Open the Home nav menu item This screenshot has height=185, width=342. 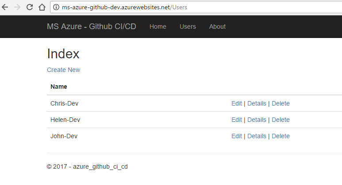[158, 26]
